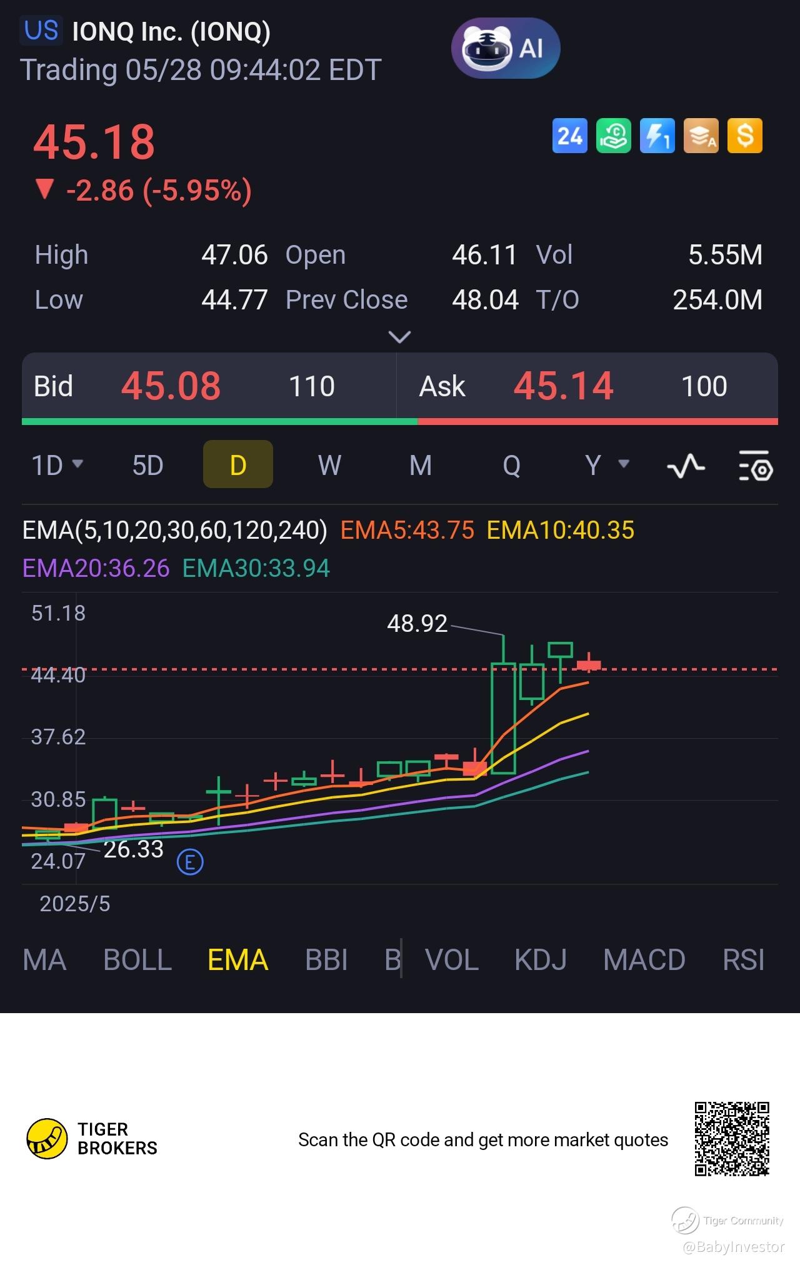The image size is (800, 1265).
Task: Tap the green hand-with-coin icon
Action: pyautogui.click(x=614, y=136)
